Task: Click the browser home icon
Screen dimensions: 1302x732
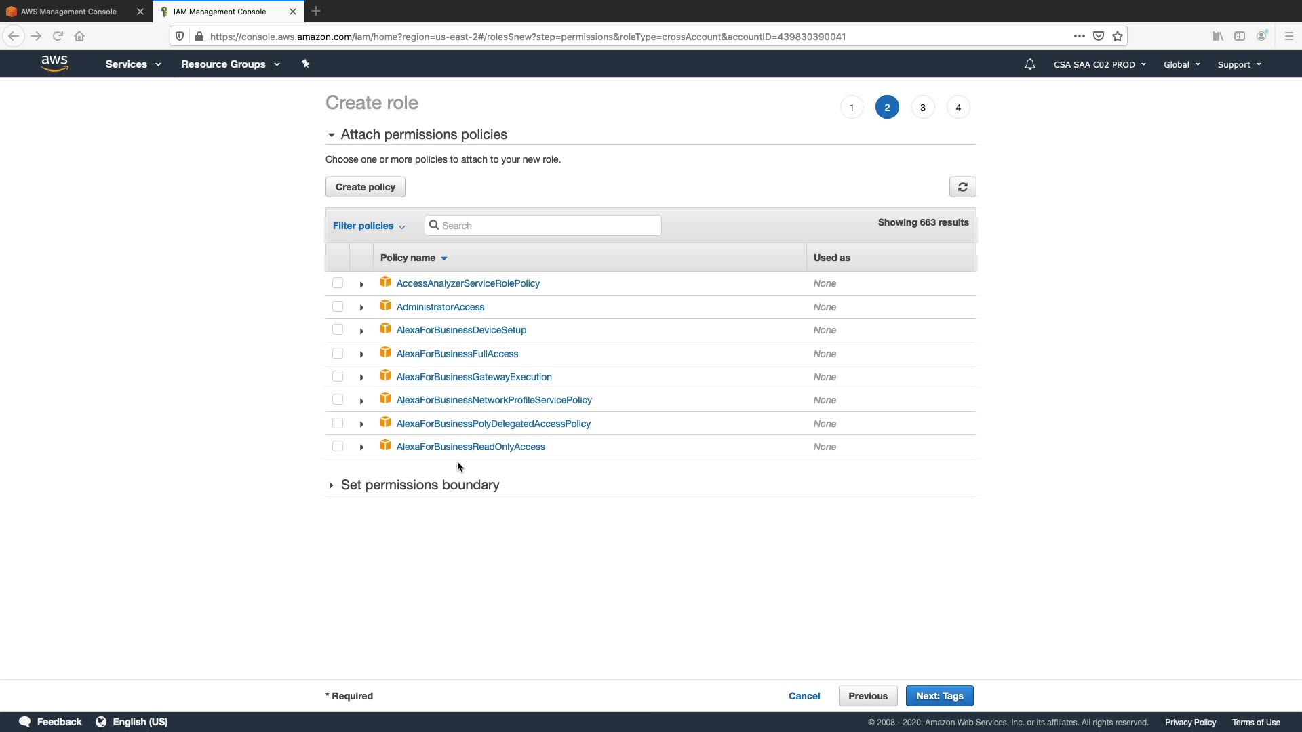Action: tap(79, 36)
